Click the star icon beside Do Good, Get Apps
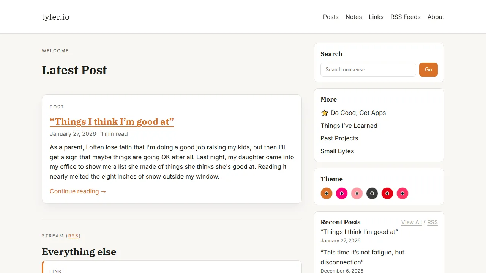The image size is (486, 273). pos(325,113)
